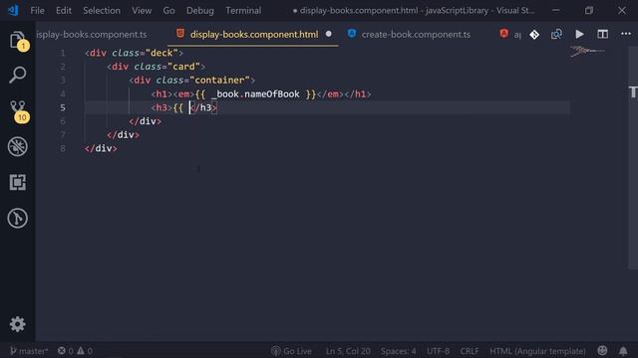638x358 pixels.
Task: Open the Extensions view in activity bar
Action: (x=18, y=182)
